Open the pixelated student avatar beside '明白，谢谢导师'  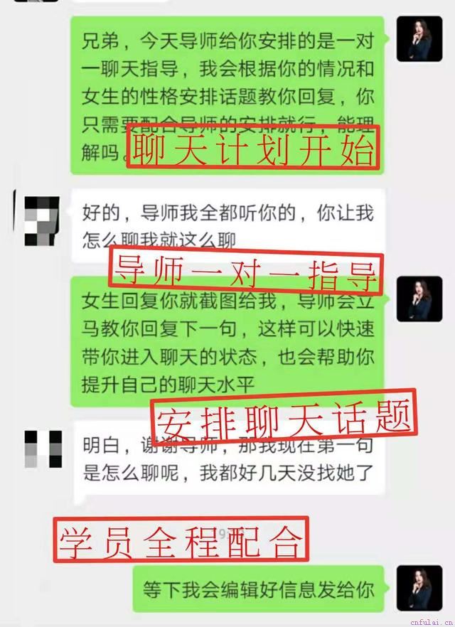43,449
